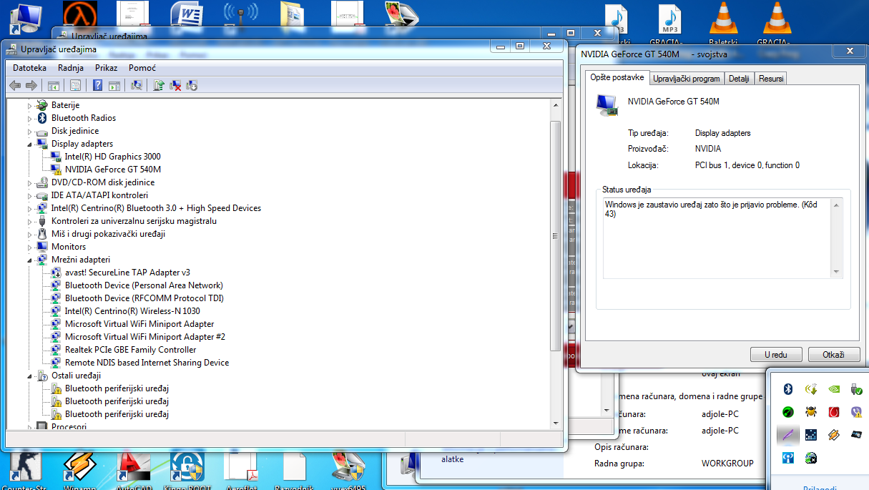This screenshot has height=490, width=869.
Task: Open the Pomoć menu
Action: [142, 68]
